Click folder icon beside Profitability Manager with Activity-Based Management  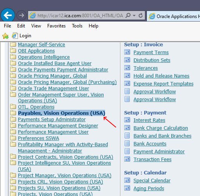click(x=13, y=144)
